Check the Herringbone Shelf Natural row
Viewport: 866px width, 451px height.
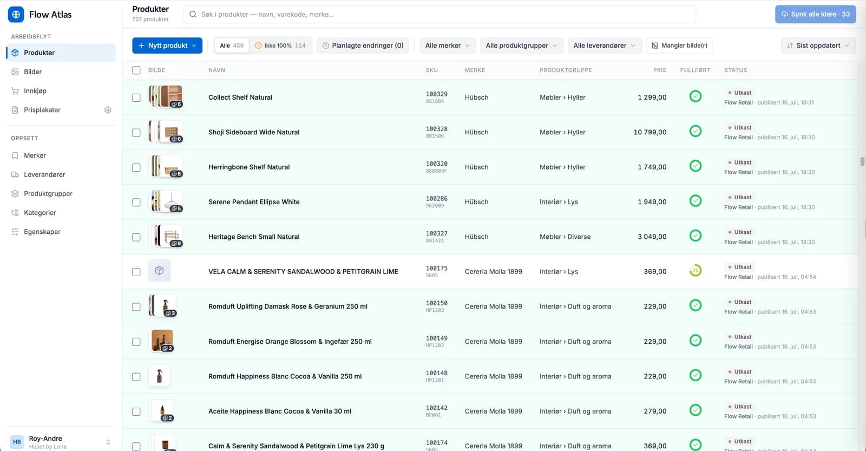pyautogui.click(x=136, y=167)
